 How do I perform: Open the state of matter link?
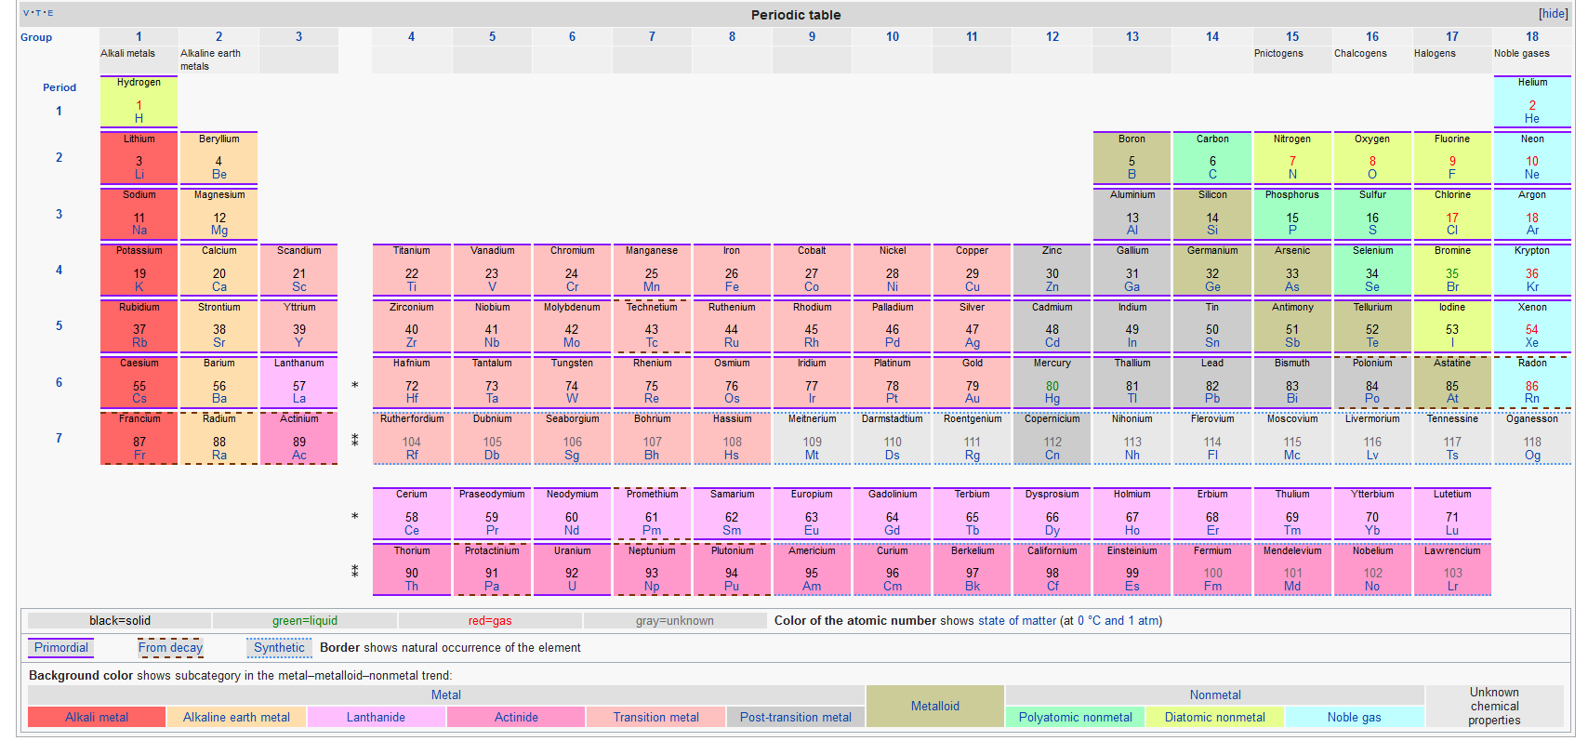tap(1017, 621)
